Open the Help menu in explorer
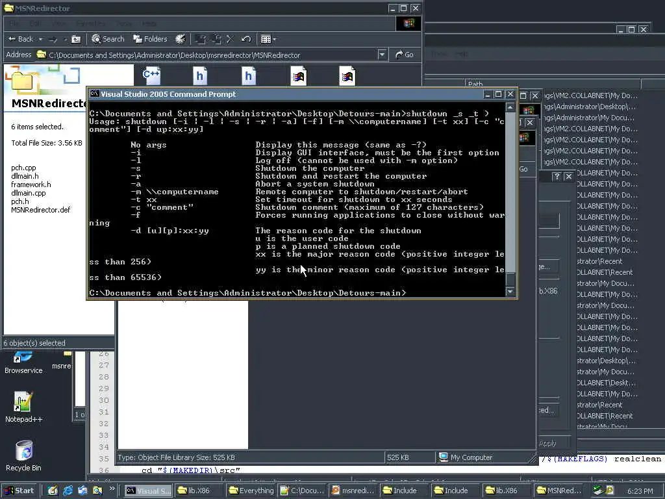Screen dimensions: 665x499 pyautogui.click(x=149, y=23)
